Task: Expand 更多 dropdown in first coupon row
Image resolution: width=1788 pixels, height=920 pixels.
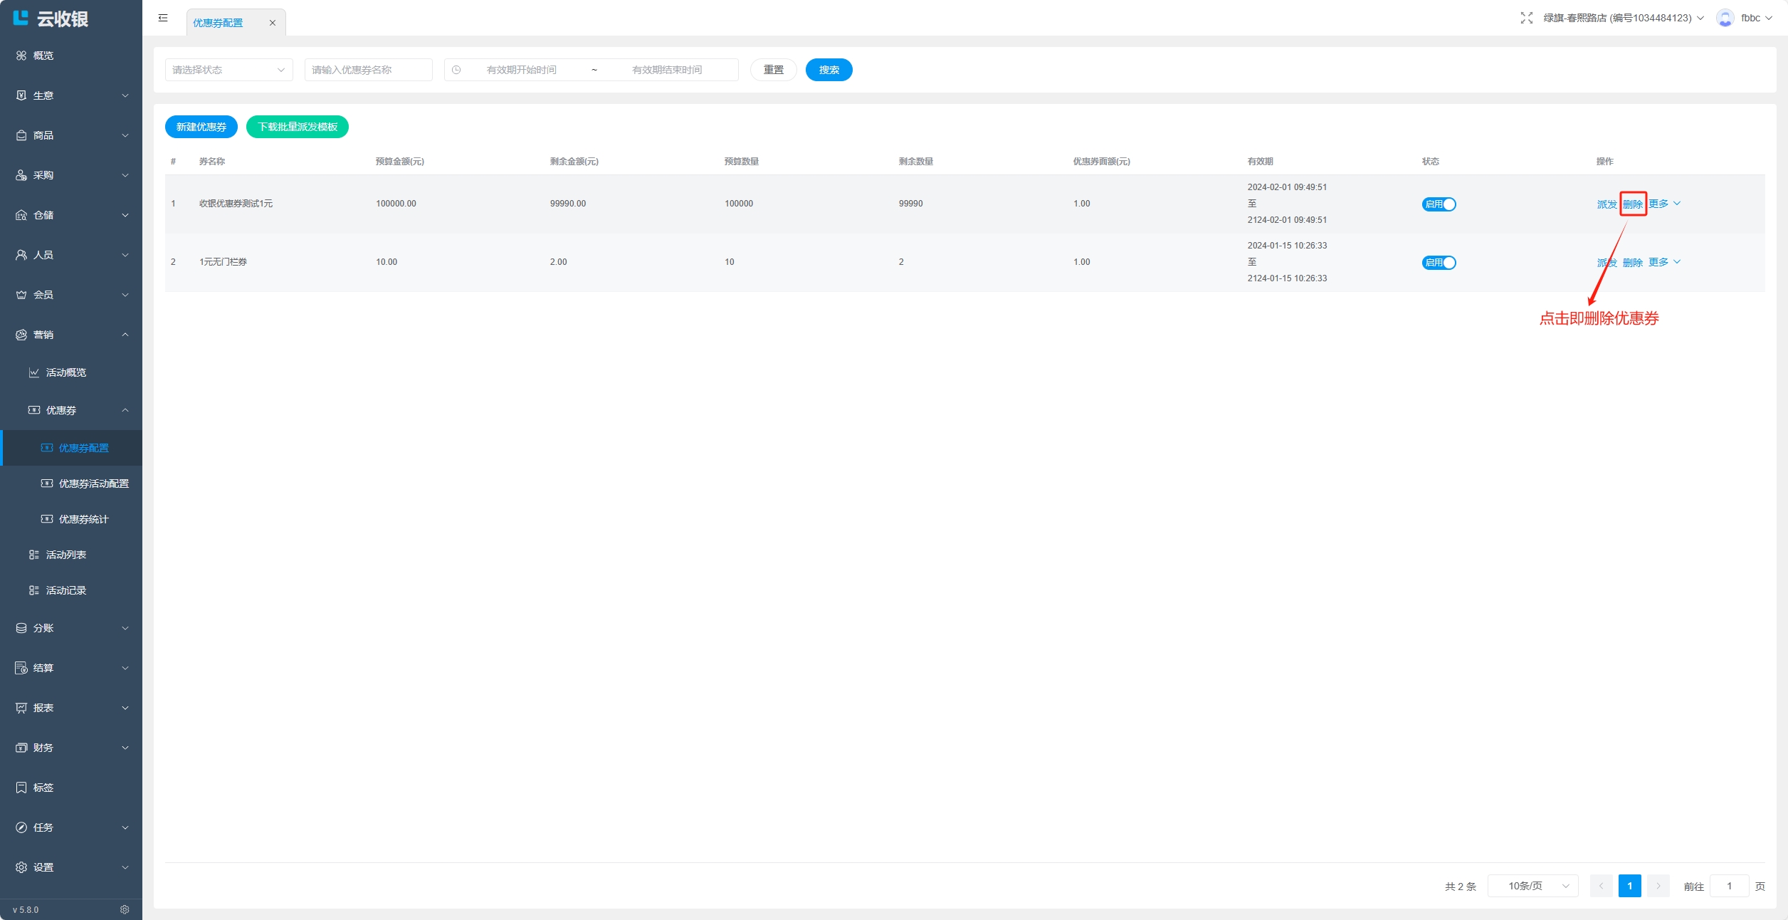Action: point(1664,204)
